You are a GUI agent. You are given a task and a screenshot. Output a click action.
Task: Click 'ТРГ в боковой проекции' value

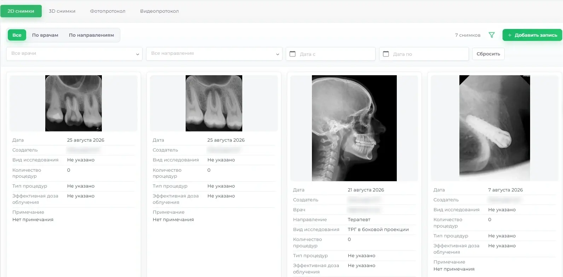378,229
